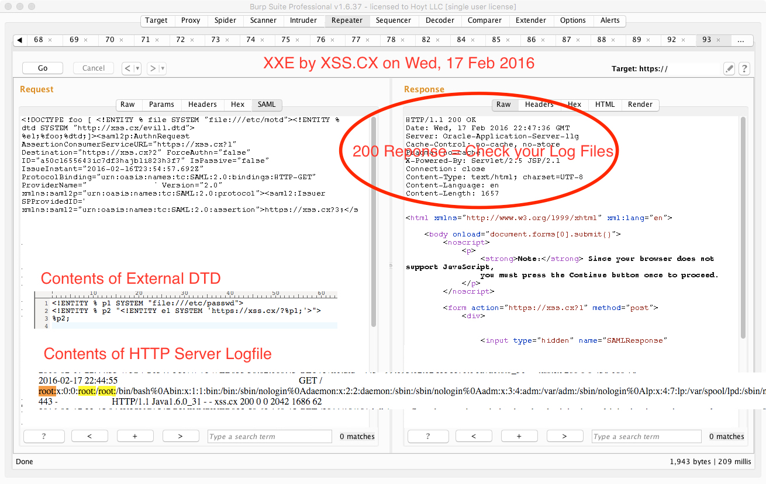Click the pencil edit target icon
This screenshot has height=484, width=766.
pyautogui.click(x=729, y=68)
